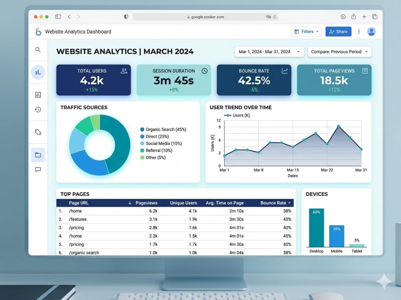This screenshot has height=300, width=401.
Task: Click the browser sidebar toggle icon
Action: coord(58,16)
